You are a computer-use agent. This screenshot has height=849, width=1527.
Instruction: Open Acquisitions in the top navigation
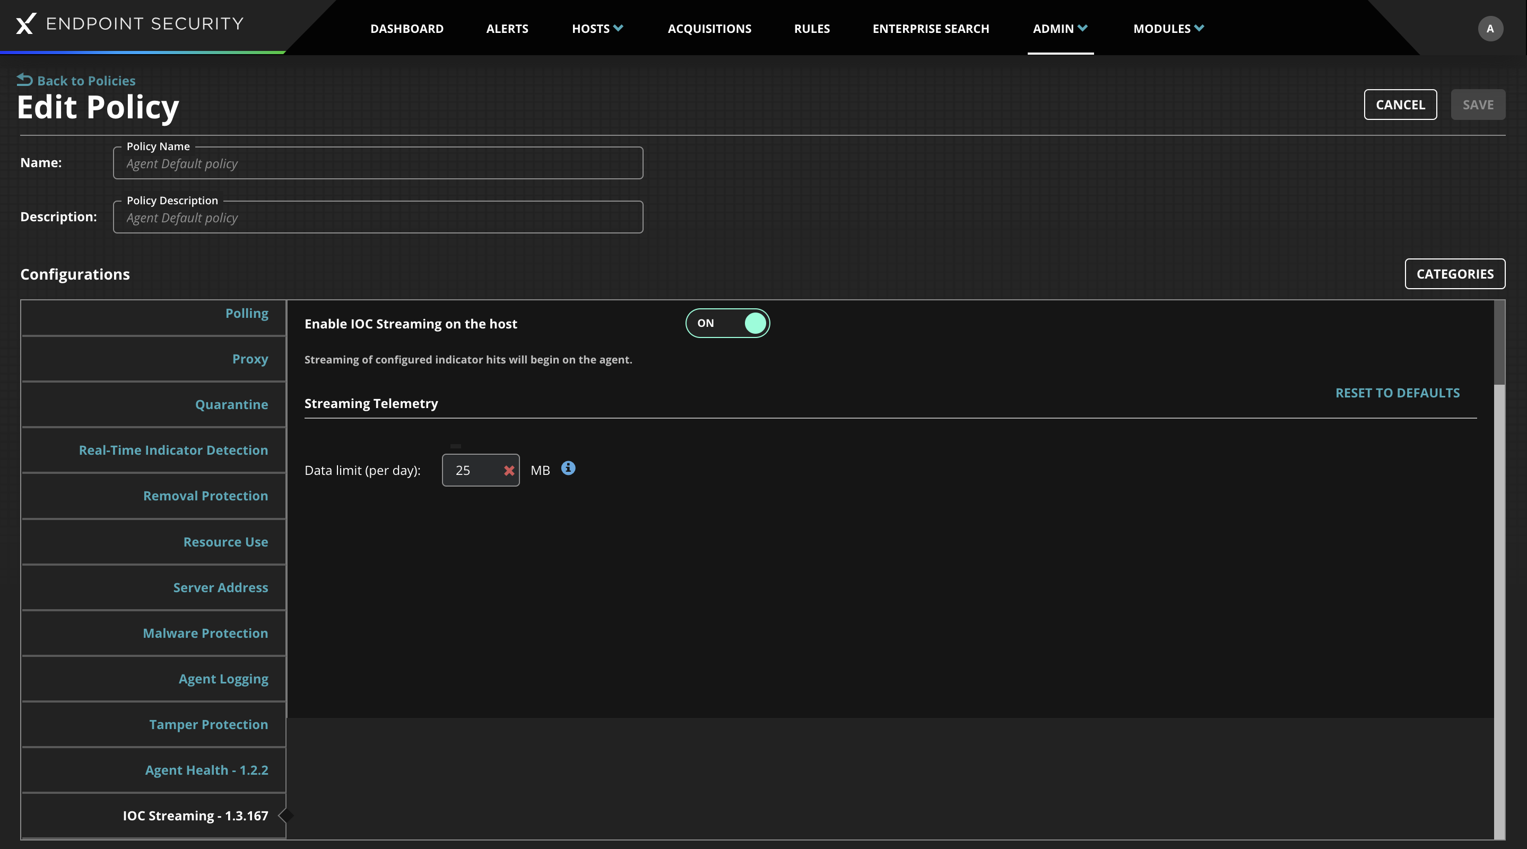pyautogui.click(x=709, y=29)
